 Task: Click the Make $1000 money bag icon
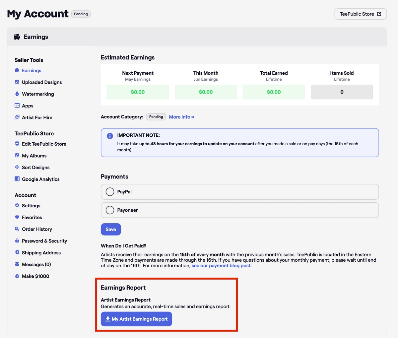17,276
